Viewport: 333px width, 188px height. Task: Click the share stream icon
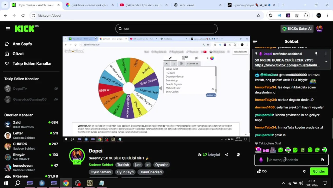tap(227, 155)
